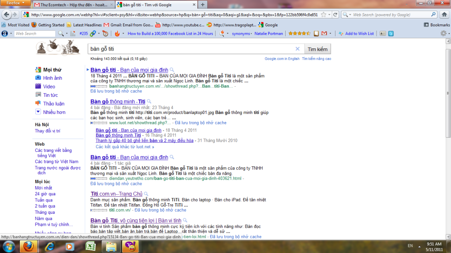
Task: Click the Hot Pages flame icon
Action: [117, 33]
